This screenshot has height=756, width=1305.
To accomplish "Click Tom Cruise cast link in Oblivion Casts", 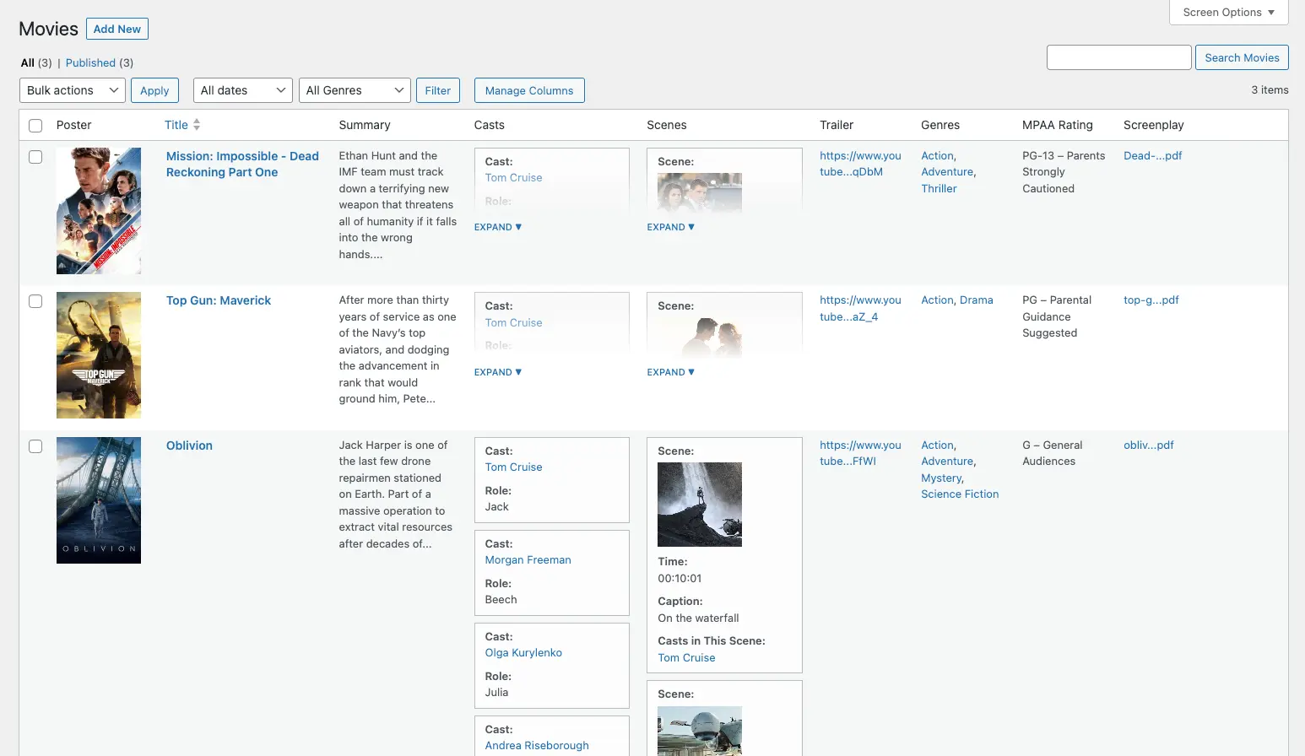I will pos(513,467).
